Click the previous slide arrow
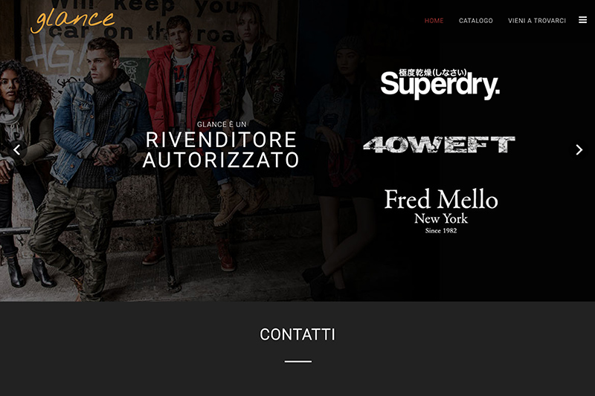This screenshot has width=595, height=396. click(16, 149)
